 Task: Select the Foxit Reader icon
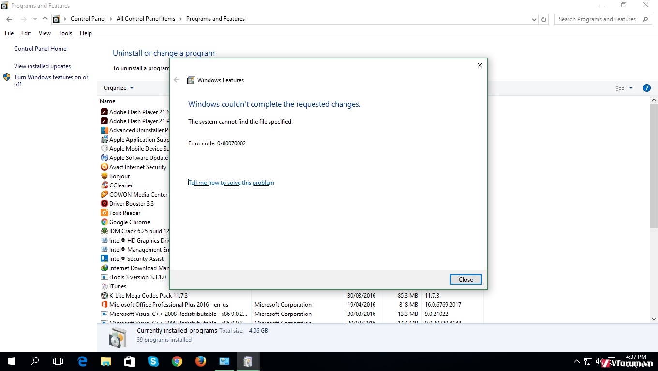coord(104,213)
